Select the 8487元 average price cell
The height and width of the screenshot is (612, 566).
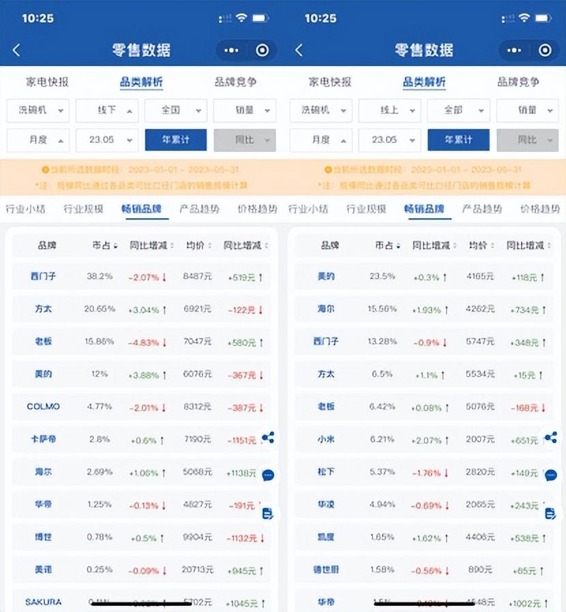click(198, 276)
